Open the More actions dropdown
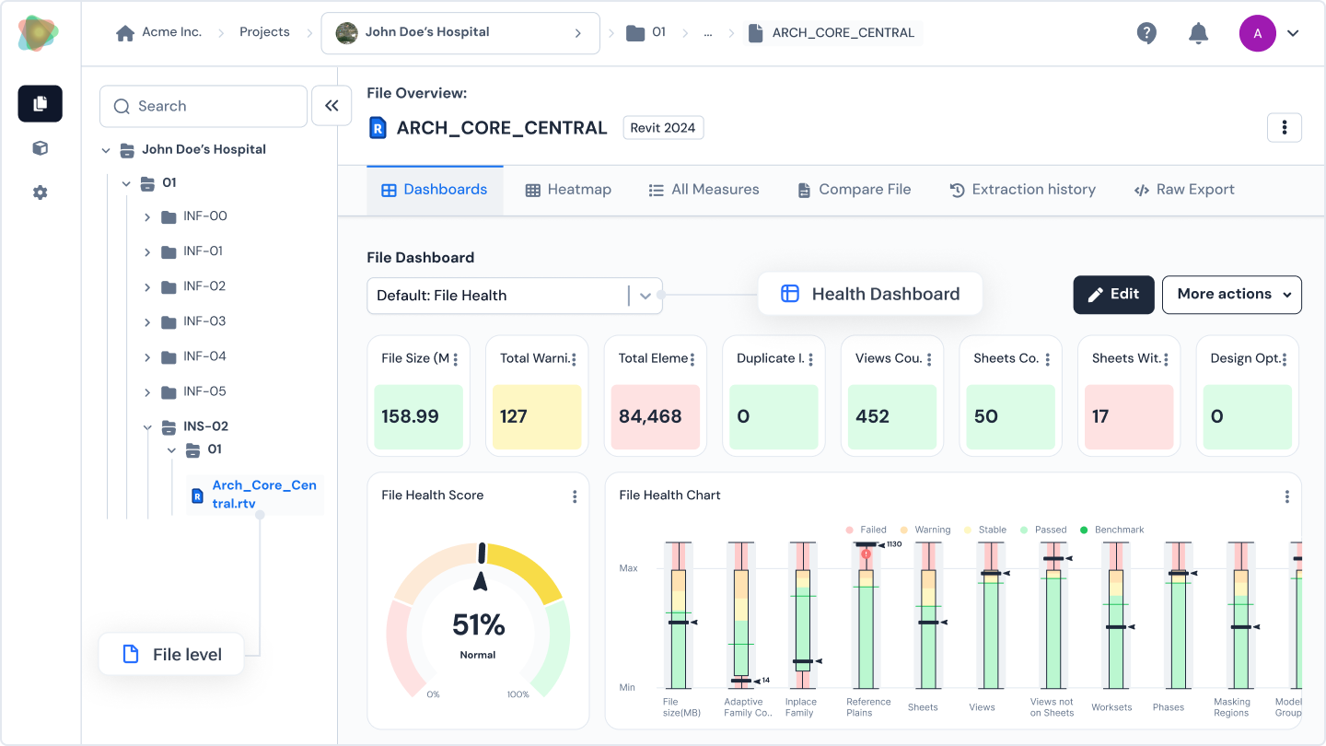Image resolution: width=1326 pixels, height=746 pixels. pos(1231,295)
